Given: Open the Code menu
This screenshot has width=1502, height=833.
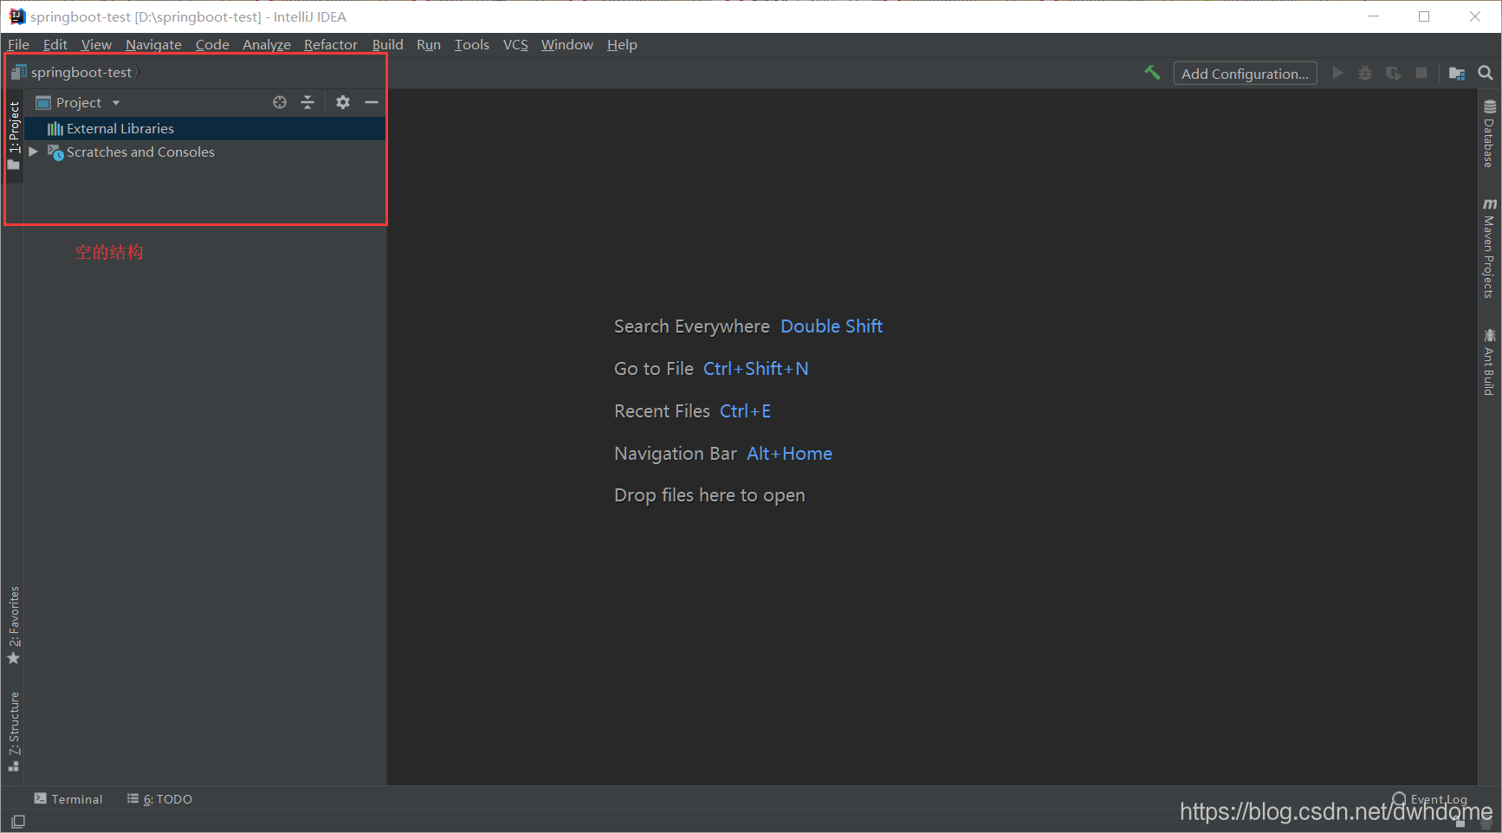Looking at the screenshot, I should point(212,45).
